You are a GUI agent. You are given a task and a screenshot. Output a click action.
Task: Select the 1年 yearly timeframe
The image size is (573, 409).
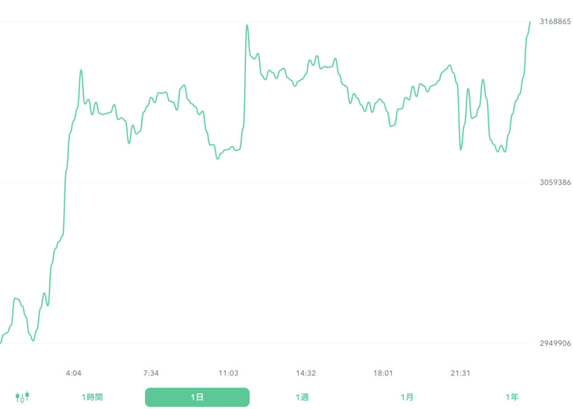click(511, 397)
